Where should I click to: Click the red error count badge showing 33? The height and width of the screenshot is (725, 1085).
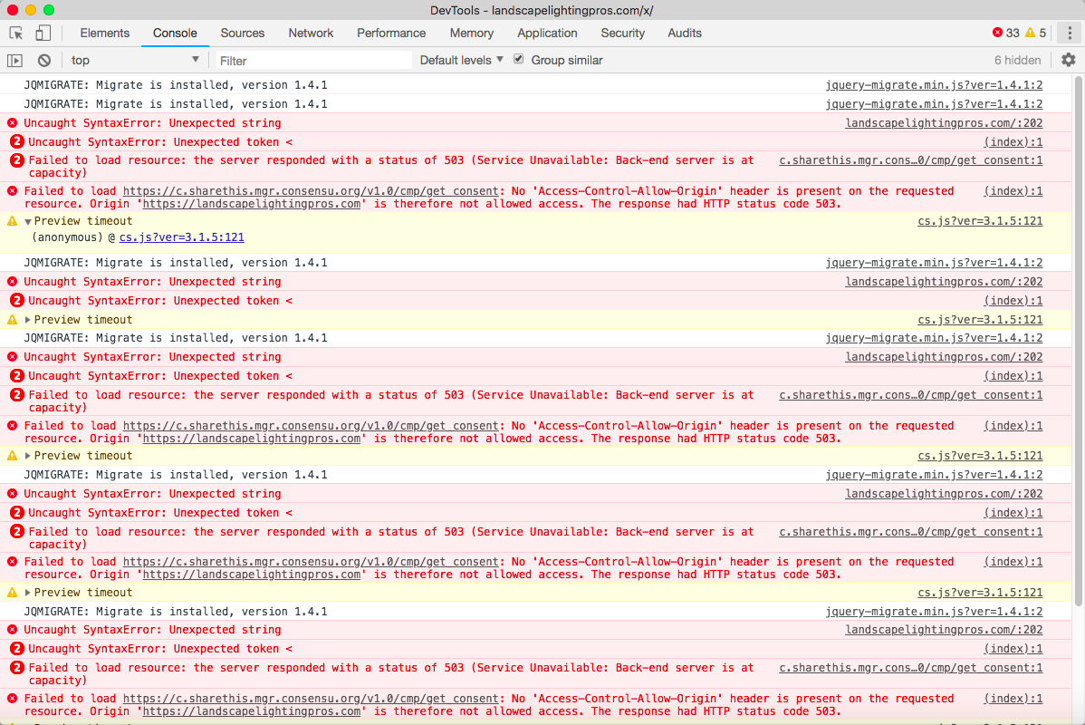[1005, 33]
